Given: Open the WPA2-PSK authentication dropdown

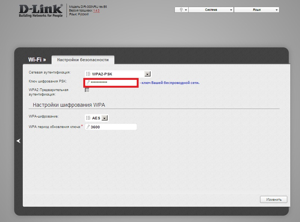Looking at the screenshot, I should pos(118,74).
